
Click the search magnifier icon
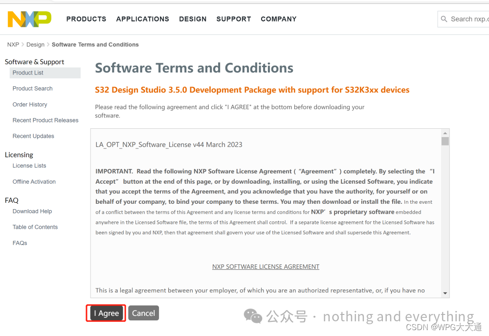[x=444, y=19]
